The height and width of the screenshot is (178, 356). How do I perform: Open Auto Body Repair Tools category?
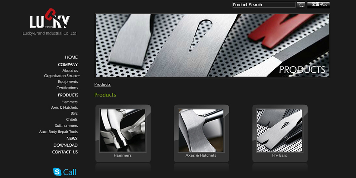pyautogui.click(x=58, y=132)
